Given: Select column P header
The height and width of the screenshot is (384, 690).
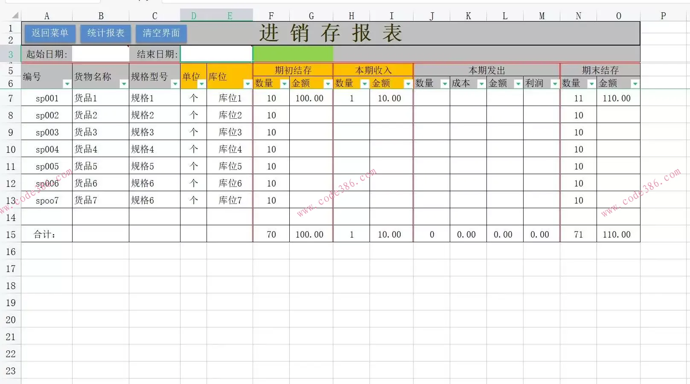Looking at the screenshot, I should 664,16.
